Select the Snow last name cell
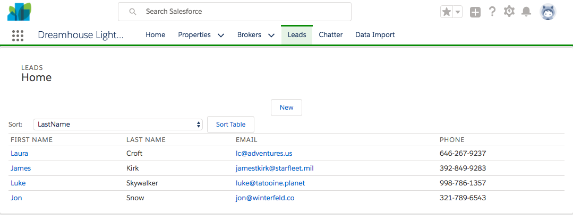The image size is (573, 222). 135,198
